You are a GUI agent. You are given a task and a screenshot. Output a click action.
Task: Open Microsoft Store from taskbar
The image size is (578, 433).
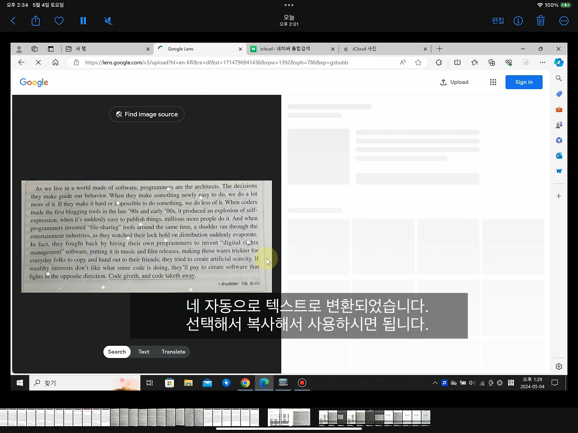coord(169,383)
